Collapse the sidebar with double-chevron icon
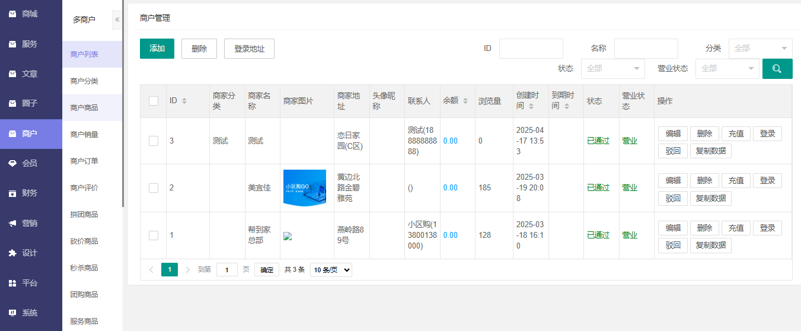Viewport: 801px width, 331px height. (x=117, y=20)
